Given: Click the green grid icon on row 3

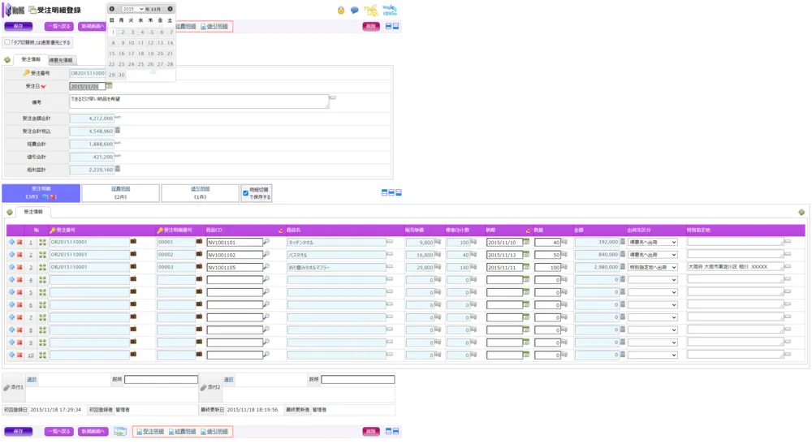Looking at the screenshot, I should [42, 267].
